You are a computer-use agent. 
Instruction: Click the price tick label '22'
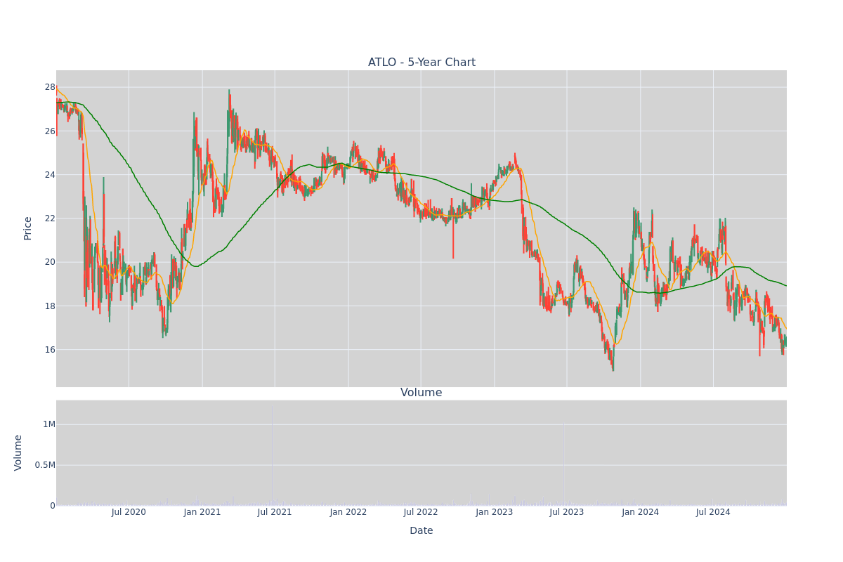tap(50, 218)
